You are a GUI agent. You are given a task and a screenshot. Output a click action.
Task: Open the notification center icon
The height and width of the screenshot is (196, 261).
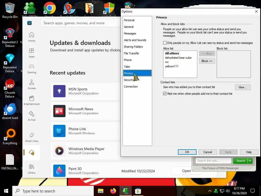point(253,191)
